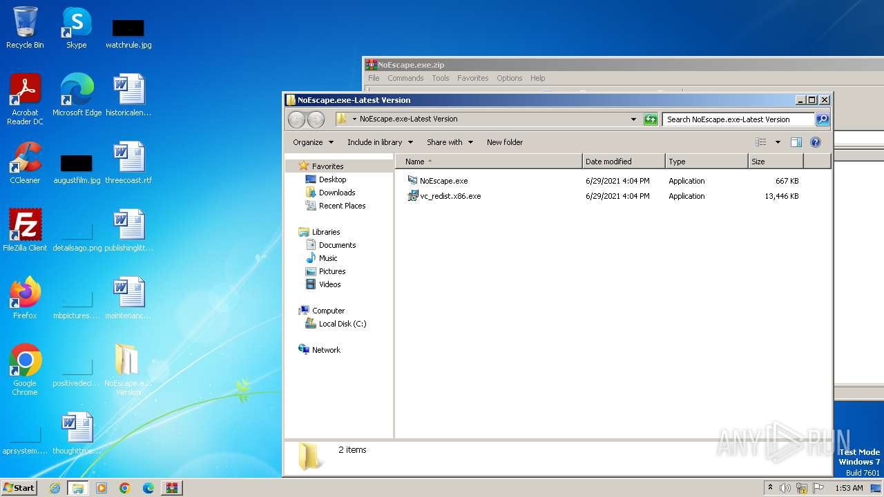Open watchrule.jpg on the desktop

tap(128, 33)
